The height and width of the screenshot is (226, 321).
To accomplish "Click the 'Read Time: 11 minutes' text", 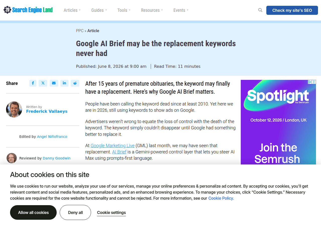I will pyautogui.click(x=177, y=66).
